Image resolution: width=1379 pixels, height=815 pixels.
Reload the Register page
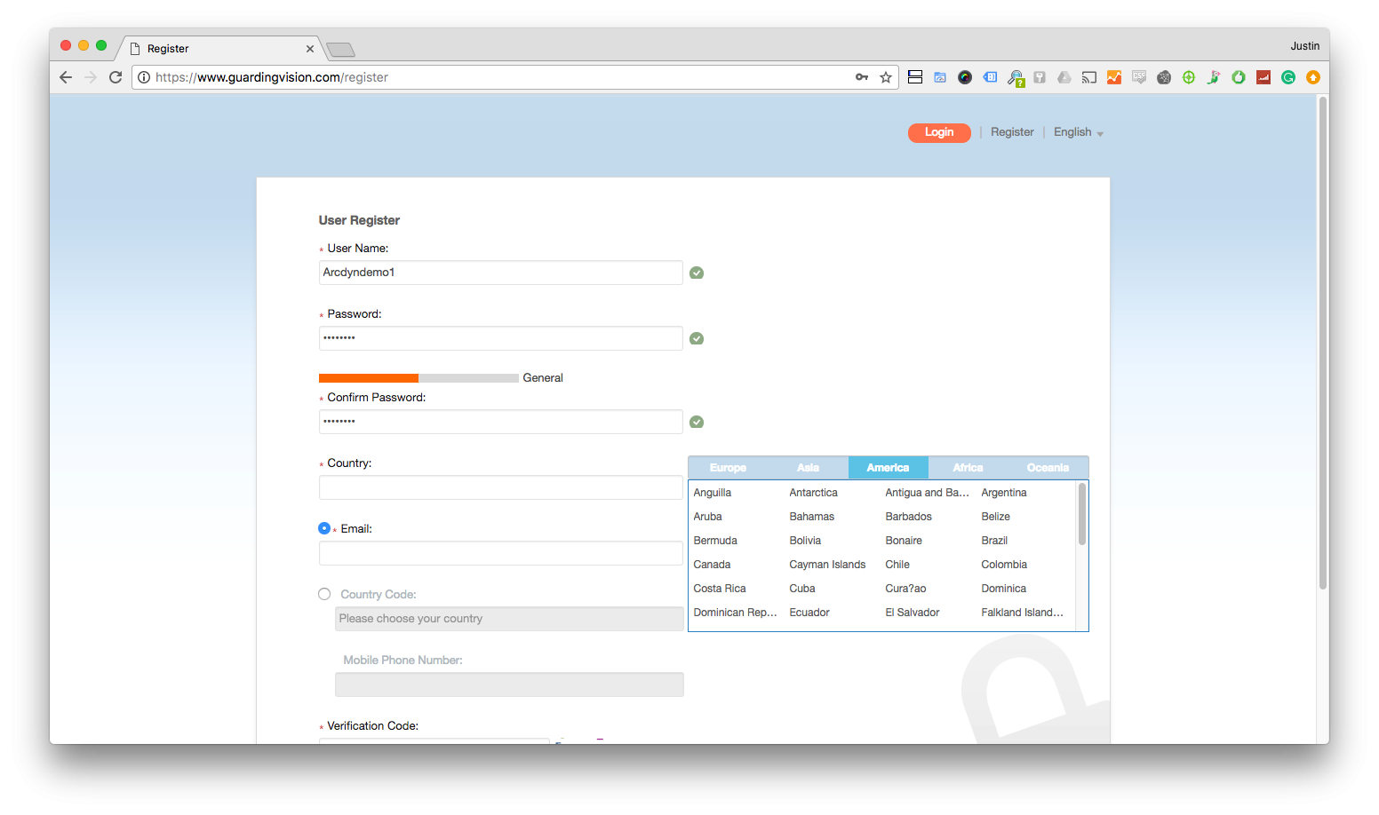(x=116, y=77)
